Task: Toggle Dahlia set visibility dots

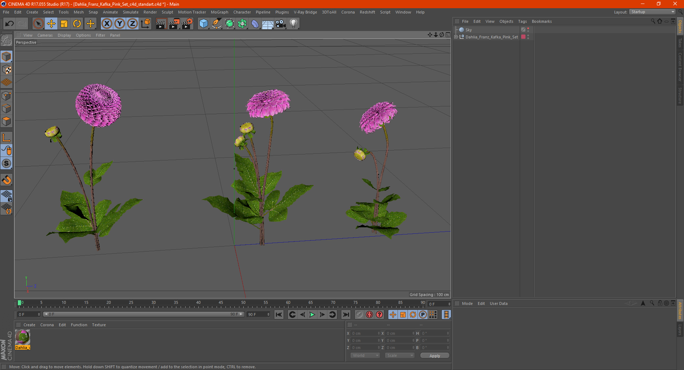Action: click(x=528, y=37)
